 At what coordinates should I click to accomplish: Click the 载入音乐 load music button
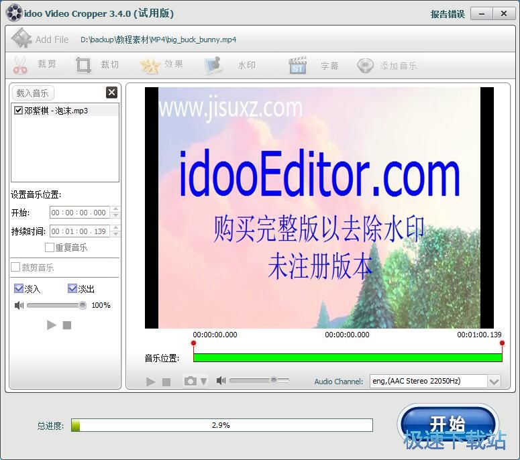(x=33, y=93)
